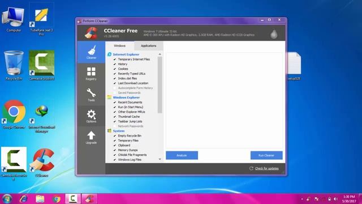
Task: Open File Explorer from taskbar
Action: pyautogui.click(x=40, y=199)
